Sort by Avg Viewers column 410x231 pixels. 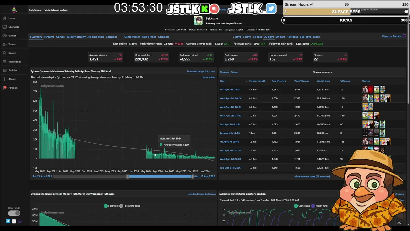[x=279, y=81]
